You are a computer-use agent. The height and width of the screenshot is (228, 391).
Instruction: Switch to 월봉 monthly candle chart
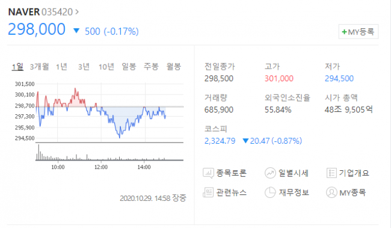click(174, 67)
